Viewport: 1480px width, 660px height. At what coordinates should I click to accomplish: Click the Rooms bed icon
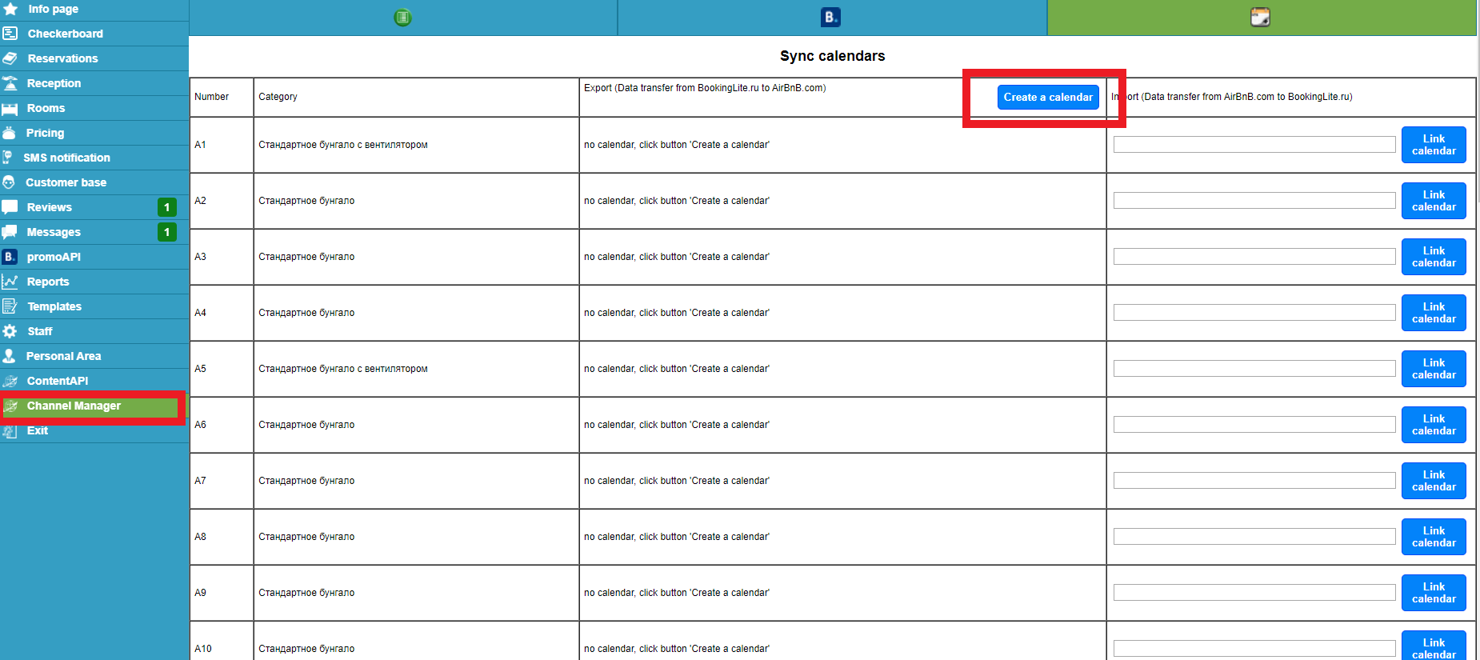10,108
